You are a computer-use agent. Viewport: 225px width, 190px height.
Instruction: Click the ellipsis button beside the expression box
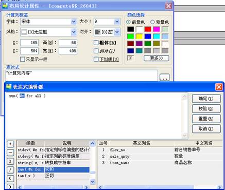[x=164, y=78]
